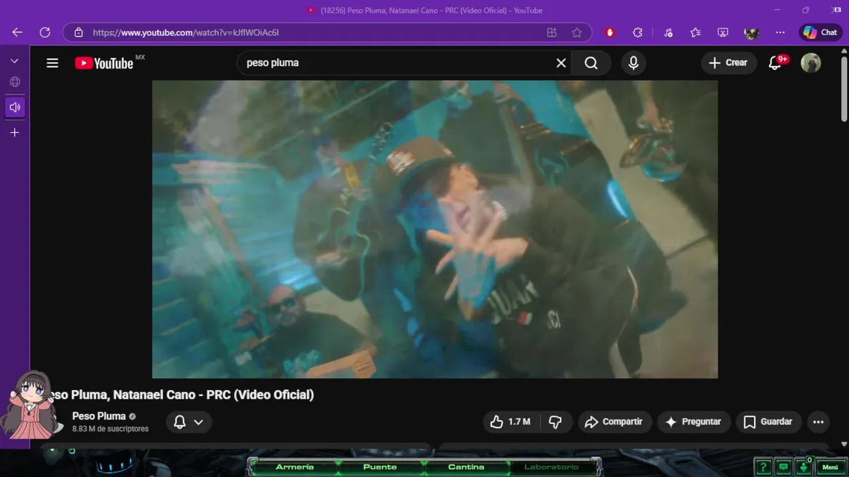Screen dimensions: 849x477
Task: Add this page to favorites with the star
Action: click(x=576, y=32)
